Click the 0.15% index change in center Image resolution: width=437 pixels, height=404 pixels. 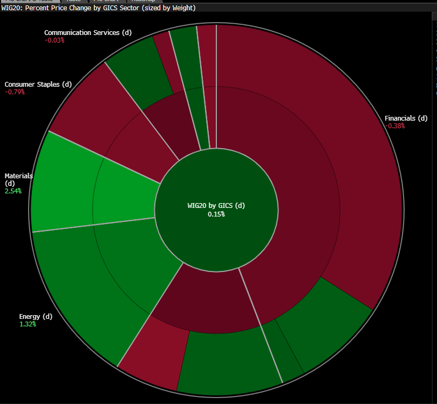pyautogui.click(x=216, y=214)
